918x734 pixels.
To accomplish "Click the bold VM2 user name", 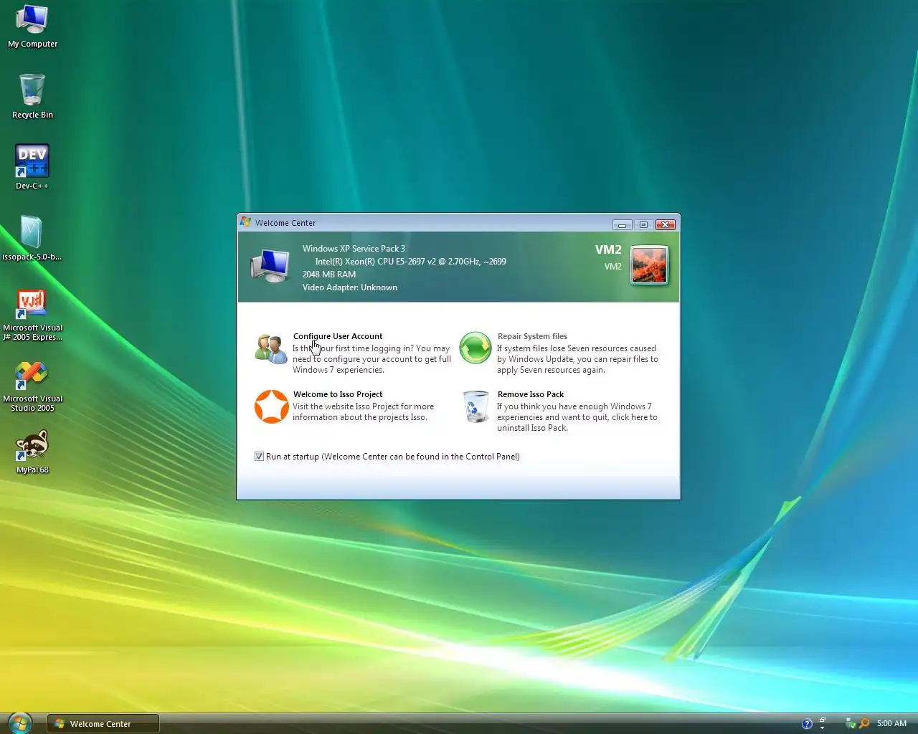I will [x=608, y=249].
